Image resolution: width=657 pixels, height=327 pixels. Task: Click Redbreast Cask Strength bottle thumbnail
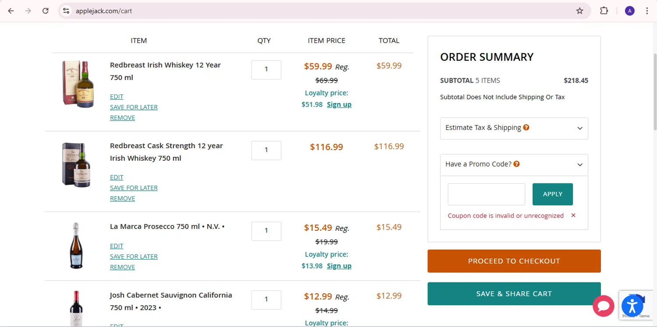point(77,165)
